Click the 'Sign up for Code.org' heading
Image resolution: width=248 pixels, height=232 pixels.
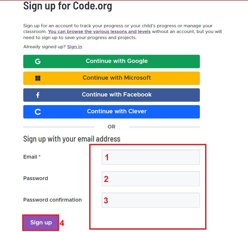67,6
